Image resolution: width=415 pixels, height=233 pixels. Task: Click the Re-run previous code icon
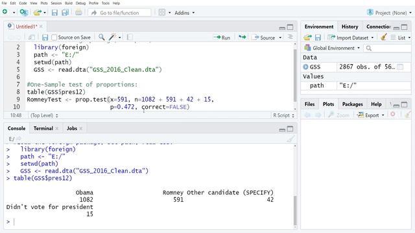[242, 38]
